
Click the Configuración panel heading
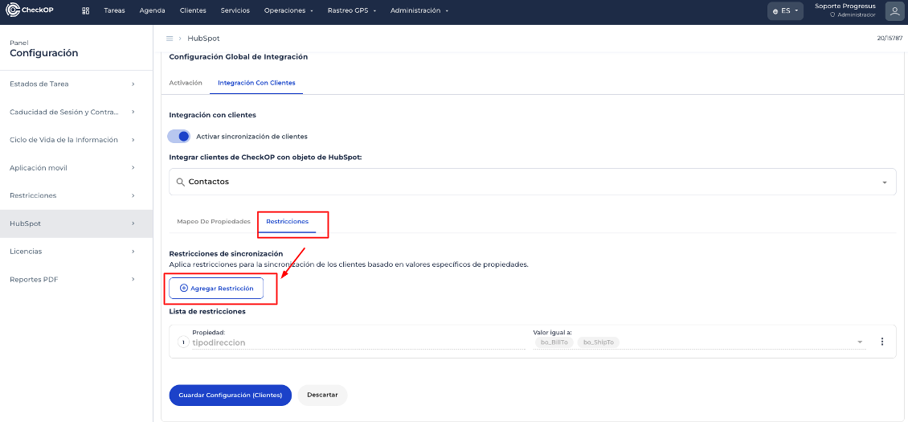pyautogui.click(x=44, y=53)
